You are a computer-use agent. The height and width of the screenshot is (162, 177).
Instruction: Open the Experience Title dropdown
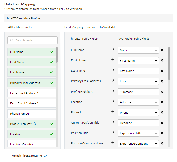click(138, 133)
